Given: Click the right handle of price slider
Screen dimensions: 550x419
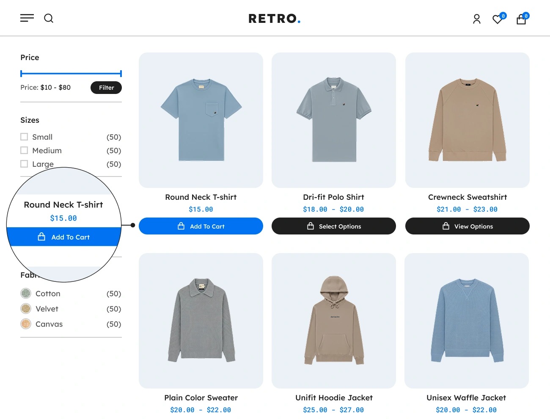Looking at the screenshot, I should (x=121, y=74).
